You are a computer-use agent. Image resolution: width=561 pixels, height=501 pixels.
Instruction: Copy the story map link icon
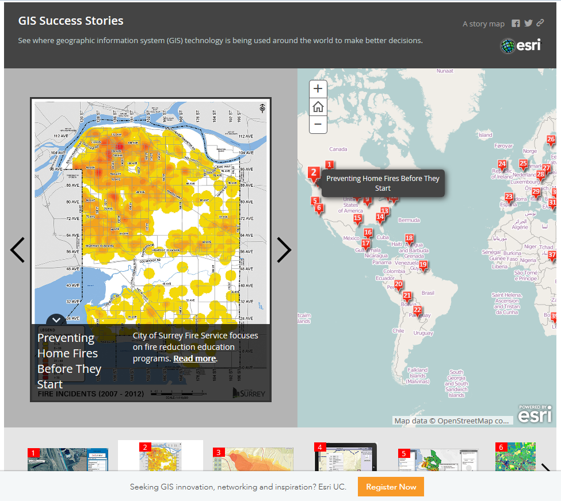[x=540, y=23]
